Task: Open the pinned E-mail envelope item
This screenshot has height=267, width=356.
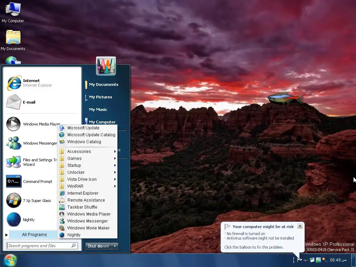Action: click(42, 102)
